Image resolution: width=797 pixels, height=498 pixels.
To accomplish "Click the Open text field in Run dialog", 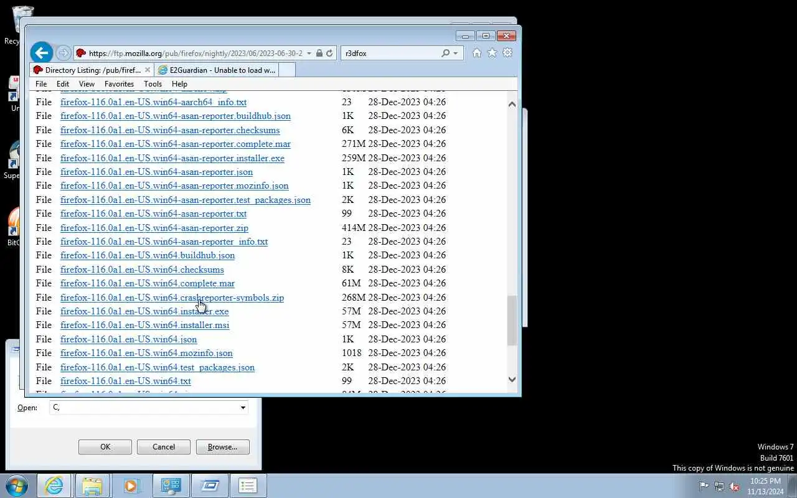I will pyautogui.click(x=144, y=408).
